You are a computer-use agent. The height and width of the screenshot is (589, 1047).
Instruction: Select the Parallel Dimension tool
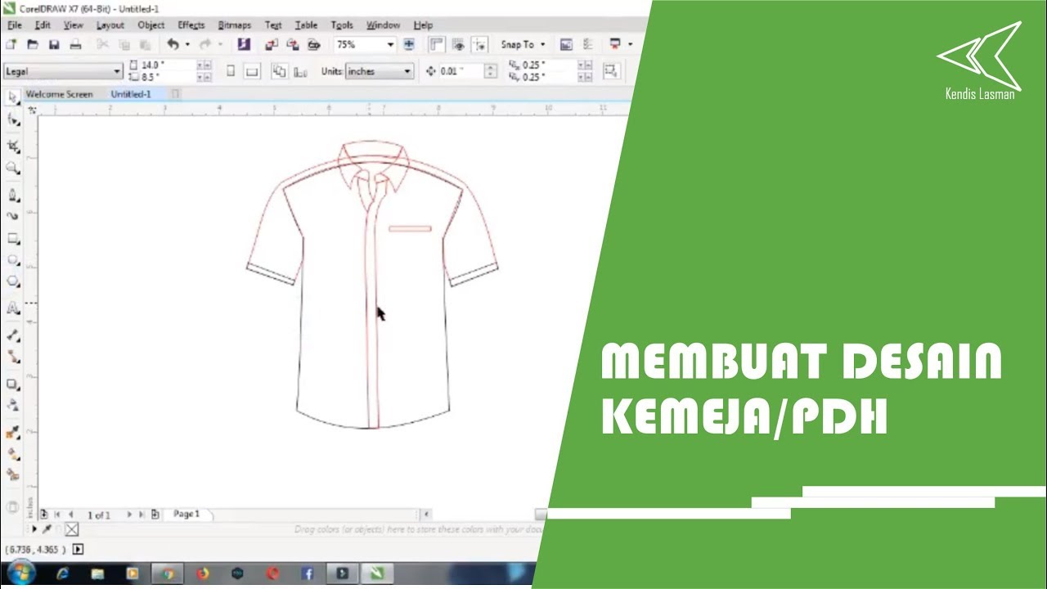point(12,335)
